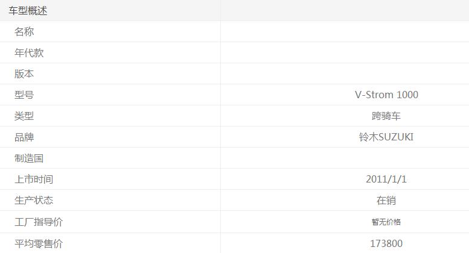Click the 暂无价格 price text
The width and height of the screenshot is (469, 253).
386,222
